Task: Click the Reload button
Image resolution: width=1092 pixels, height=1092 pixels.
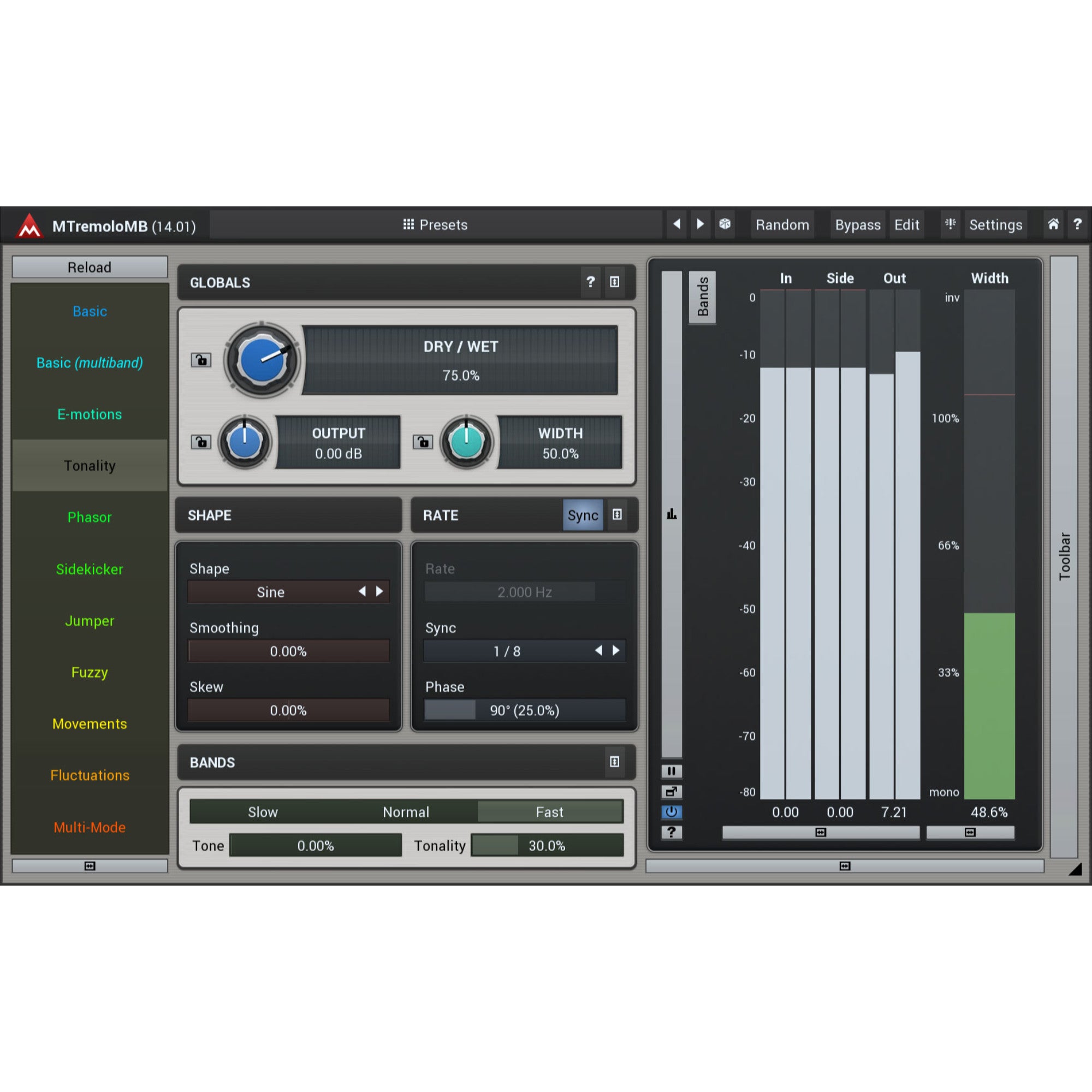Action: (90, 267)
